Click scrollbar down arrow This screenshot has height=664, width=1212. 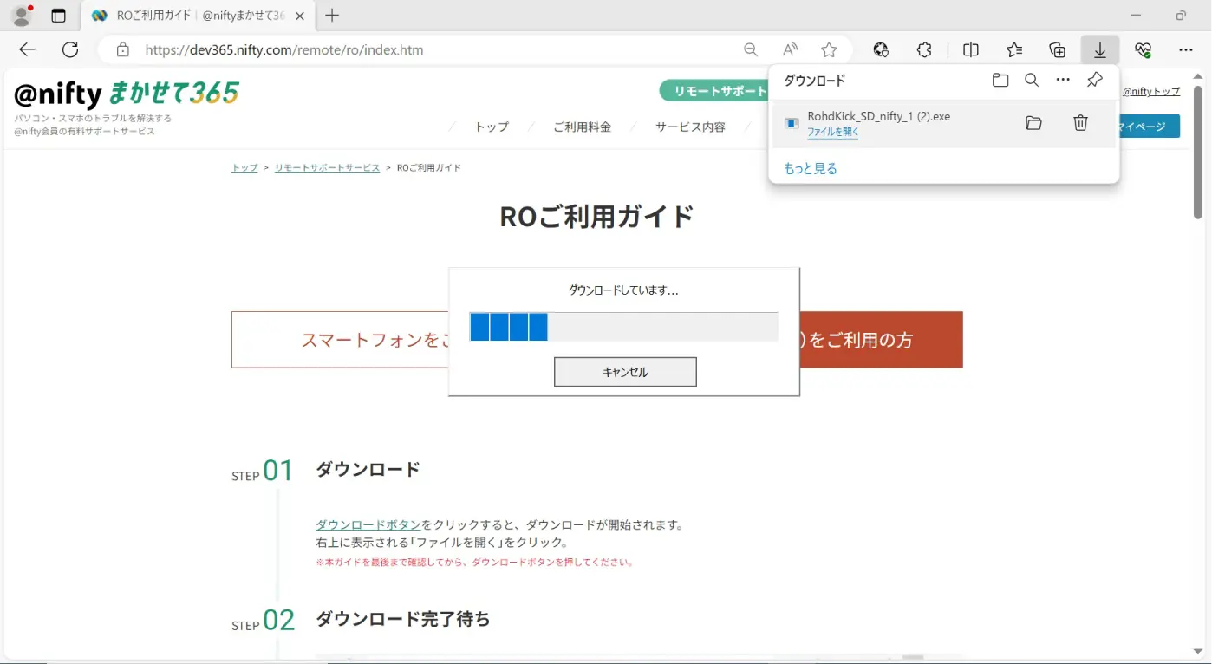tap(1198, 651)
